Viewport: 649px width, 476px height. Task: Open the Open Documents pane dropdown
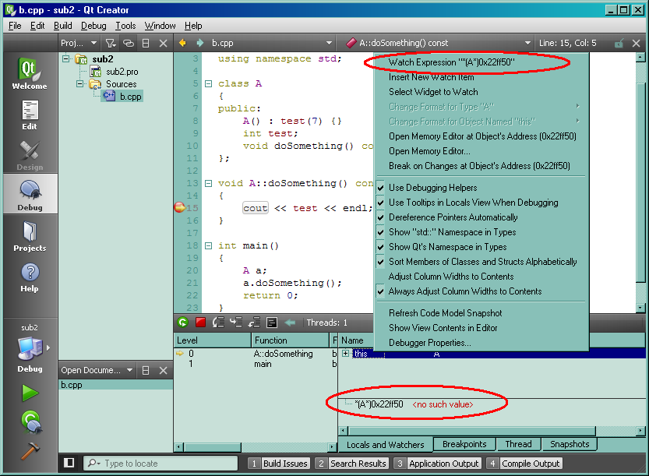tap(97, 370)
